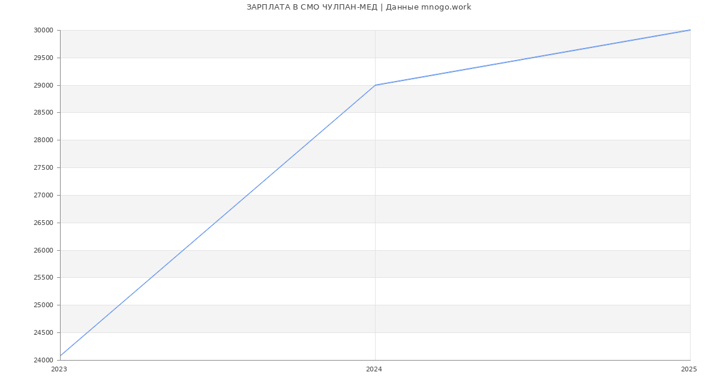Click the 29000 y-axis label
Screen dimensions: 720x390
pos(44,86)
